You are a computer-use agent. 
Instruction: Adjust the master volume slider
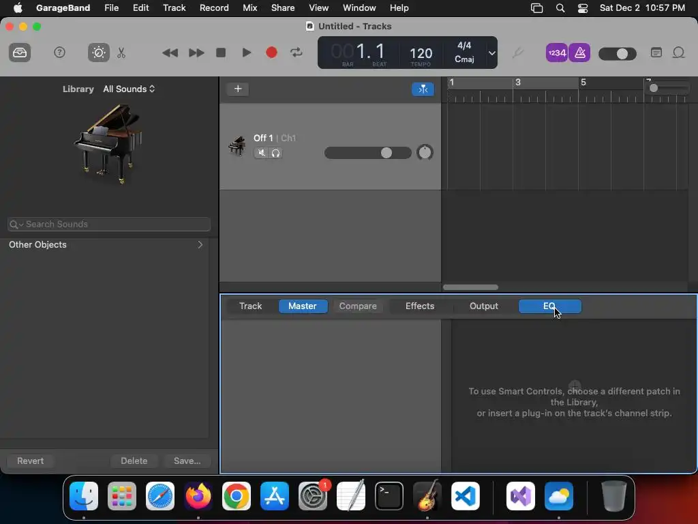(618, 54)
